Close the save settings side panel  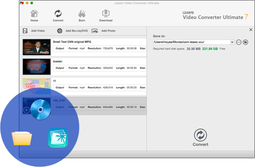click(250, 29)
